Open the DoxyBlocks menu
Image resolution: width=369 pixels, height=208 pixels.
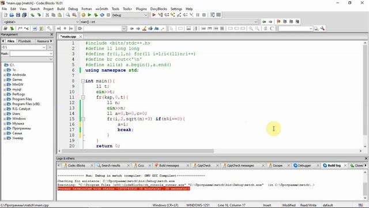tap(159, 9)
